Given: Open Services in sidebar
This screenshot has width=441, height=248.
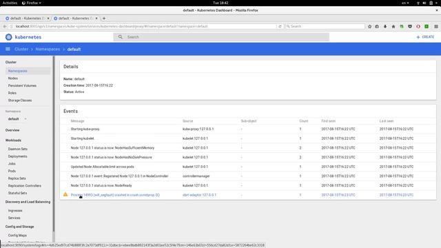Looking at the screenshot, I should pos(14,218).
